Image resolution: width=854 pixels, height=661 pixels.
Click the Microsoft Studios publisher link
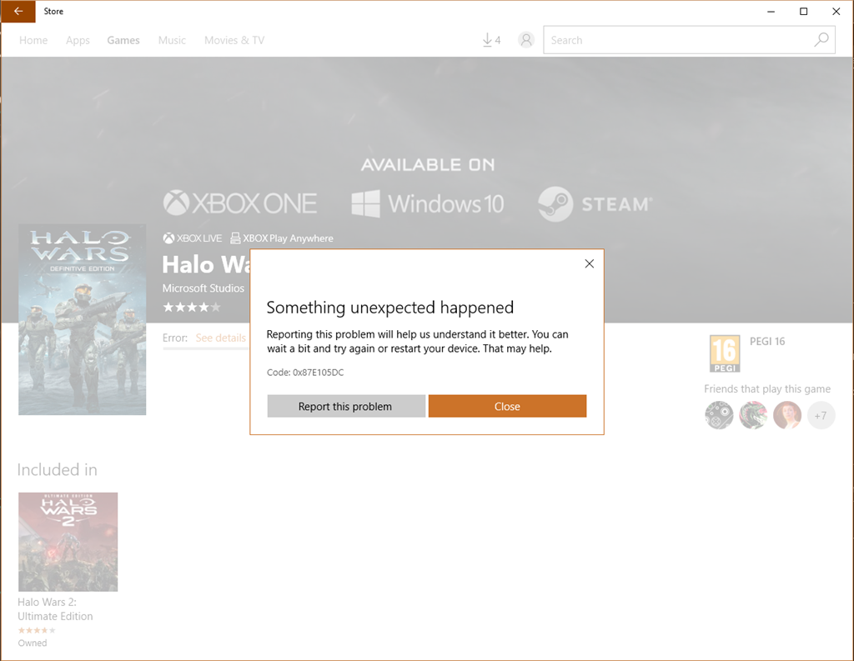pyautogui.click(x=203, y=288)
